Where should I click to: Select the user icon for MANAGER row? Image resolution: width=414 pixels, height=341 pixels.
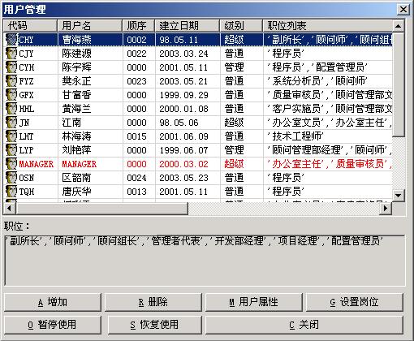11,164
